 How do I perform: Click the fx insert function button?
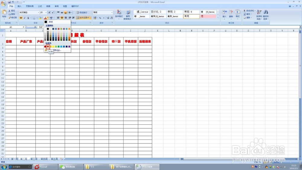(x=35, y=27)
